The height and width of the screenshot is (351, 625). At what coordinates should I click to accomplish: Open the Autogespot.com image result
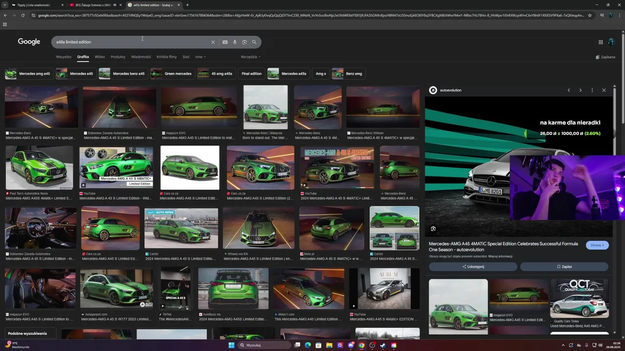(x=117, y=289)
